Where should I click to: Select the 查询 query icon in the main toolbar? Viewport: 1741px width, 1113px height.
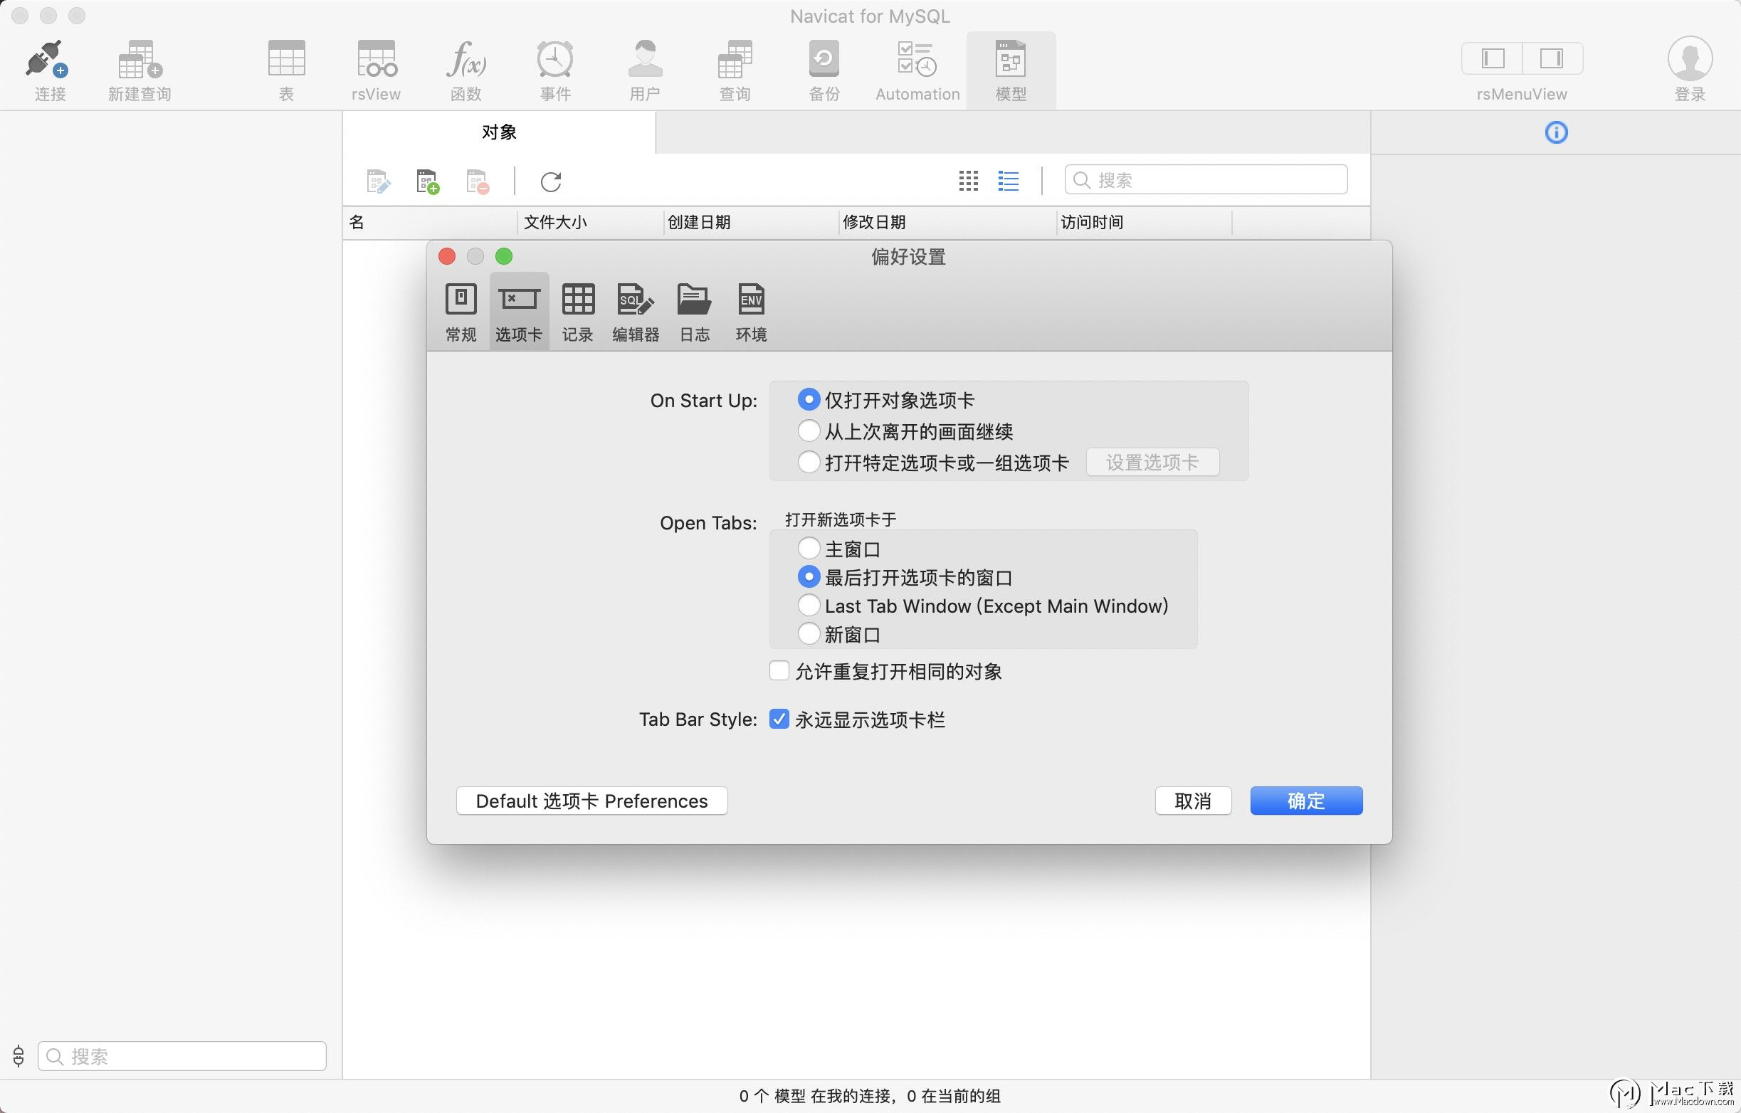[x=735, y=58]
